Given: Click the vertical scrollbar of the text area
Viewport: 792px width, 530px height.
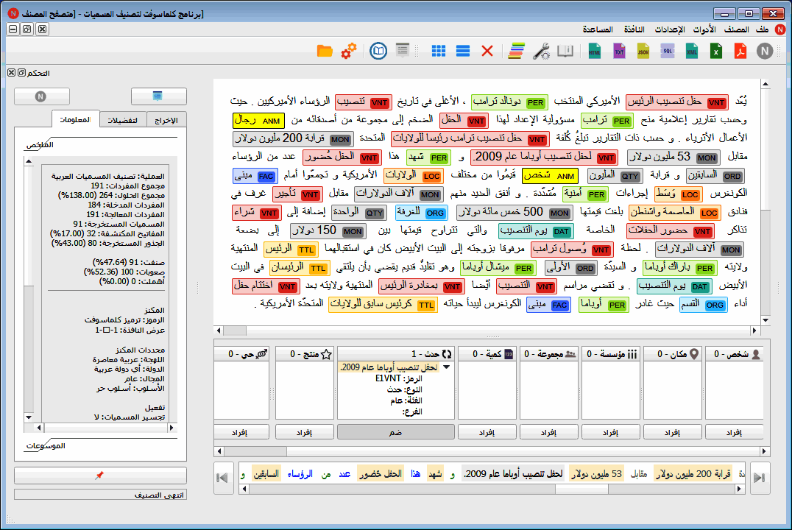Looking at the screenshot, I should (x=766, y=202).
